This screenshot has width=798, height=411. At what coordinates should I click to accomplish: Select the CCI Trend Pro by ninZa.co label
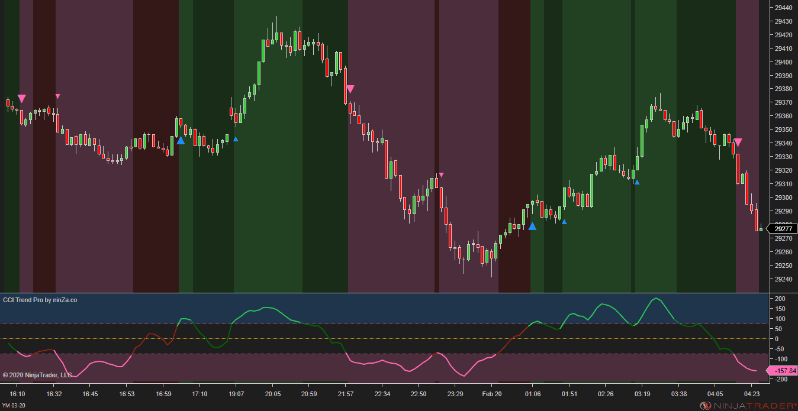pos(40,300)
